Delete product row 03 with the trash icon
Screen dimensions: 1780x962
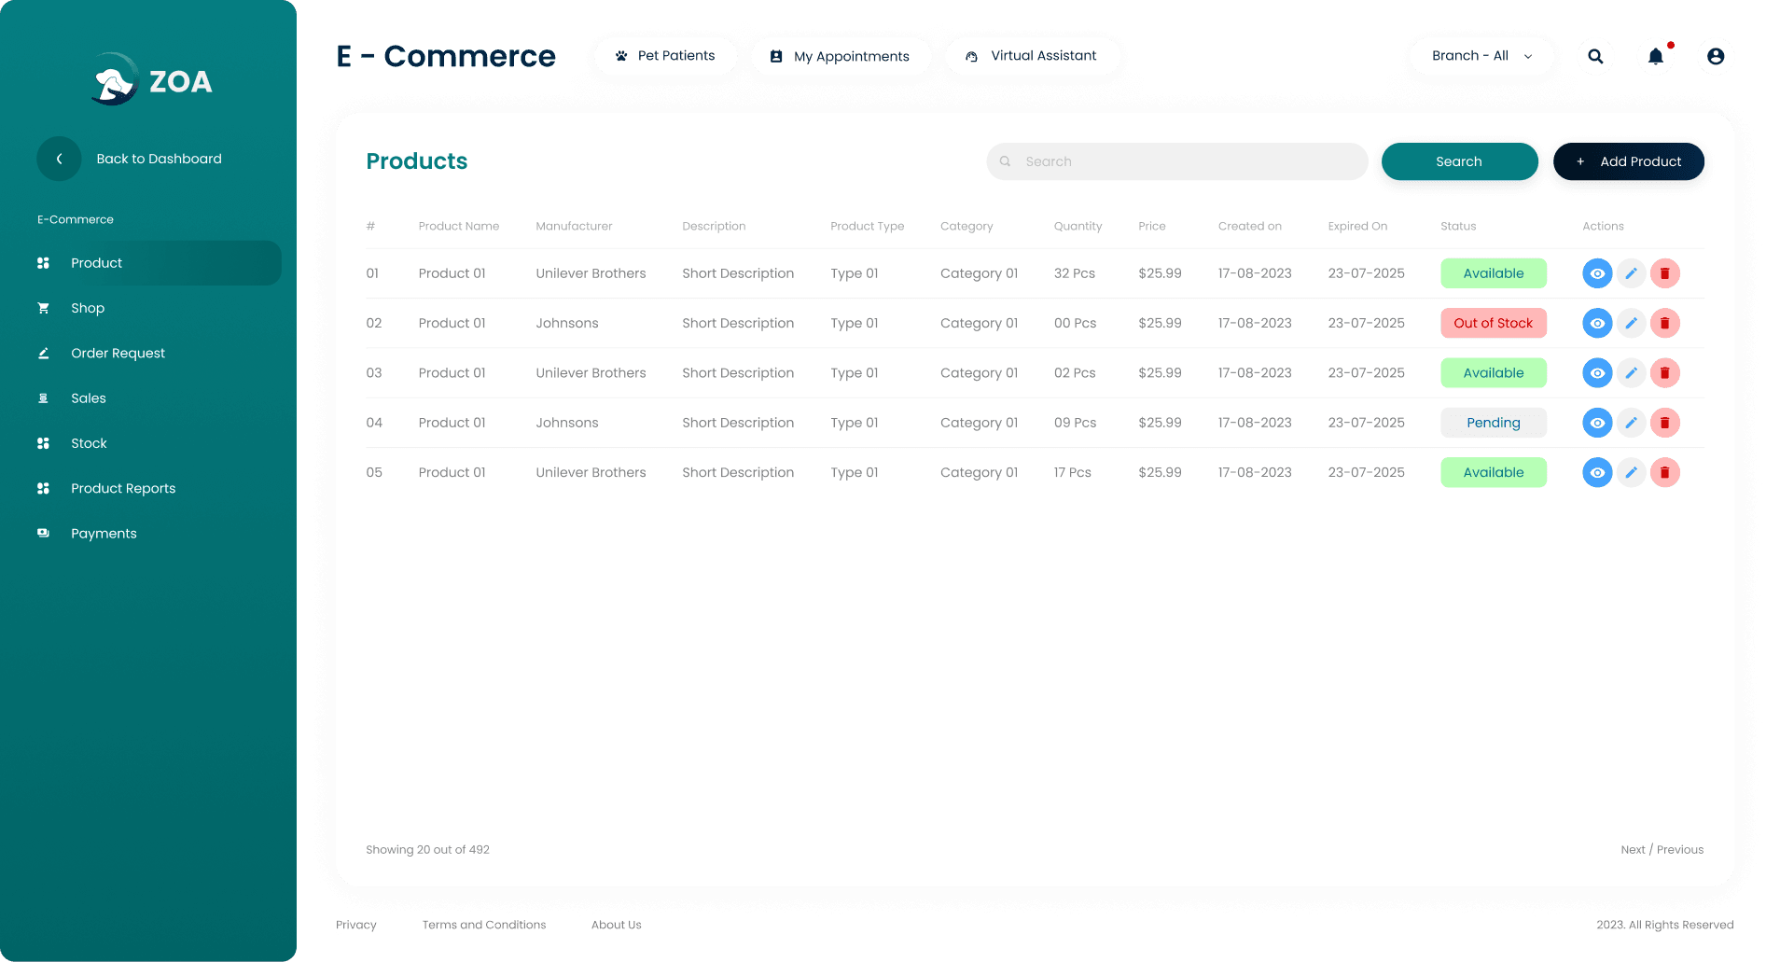click(x=1664, y=373)
